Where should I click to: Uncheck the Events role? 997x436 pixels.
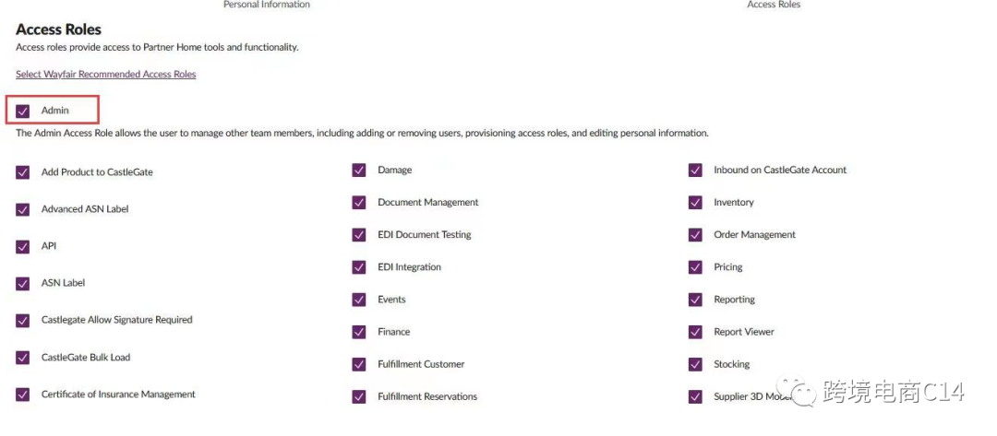point(359,300)
